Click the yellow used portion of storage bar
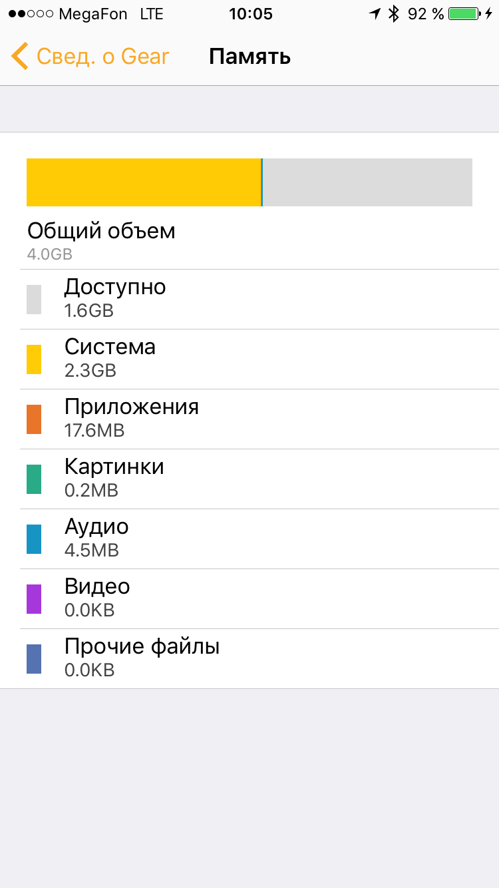This screenshot has width=499, height=888. (x=144, y=182)
